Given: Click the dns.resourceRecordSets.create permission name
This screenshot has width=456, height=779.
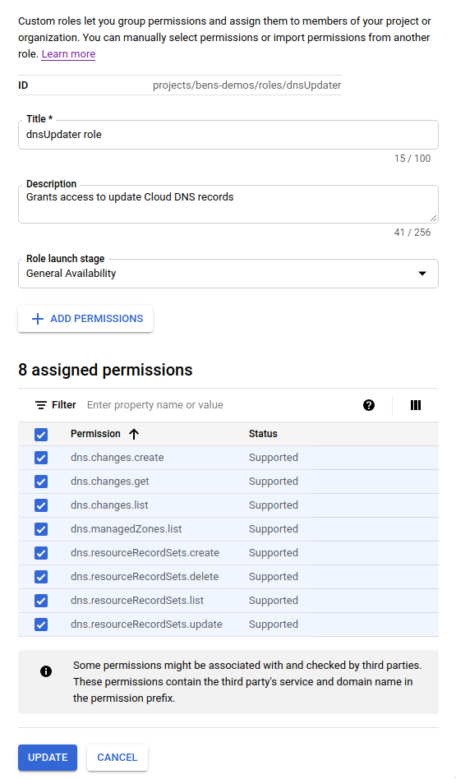Looking at the screenshot, I should 145,553.
